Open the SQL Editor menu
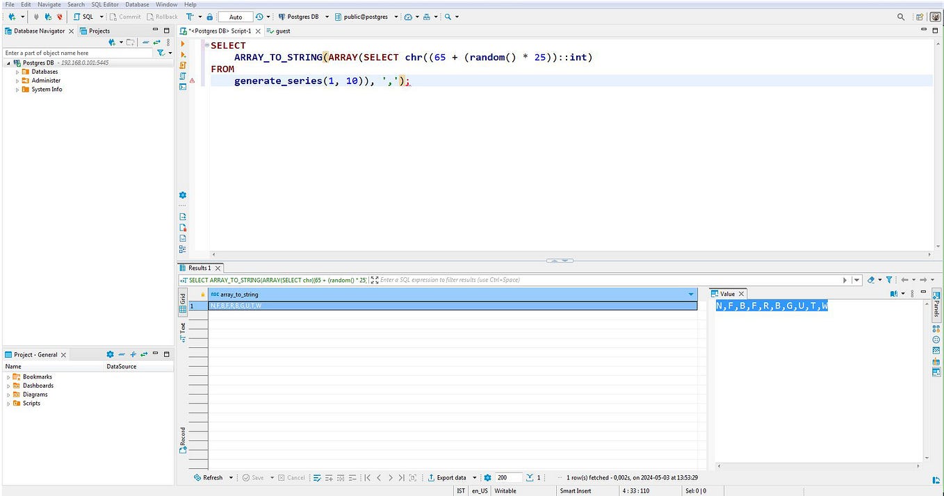The width and height of the screenshot is (944, 496). [x=104, y=4]
